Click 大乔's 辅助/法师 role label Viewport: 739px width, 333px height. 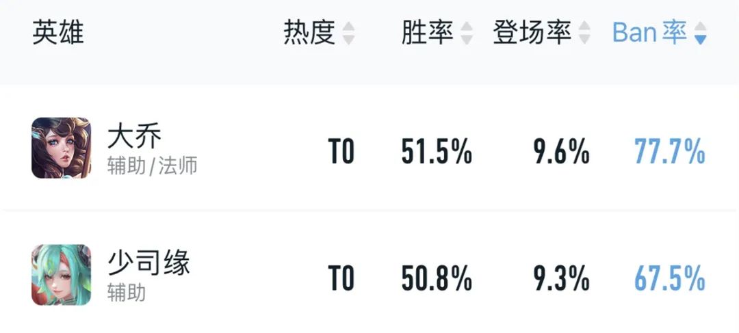(x=152, y=167)
